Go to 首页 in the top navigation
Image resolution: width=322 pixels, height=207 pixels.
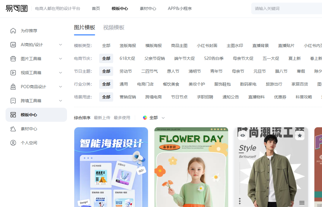click(96, 8)
